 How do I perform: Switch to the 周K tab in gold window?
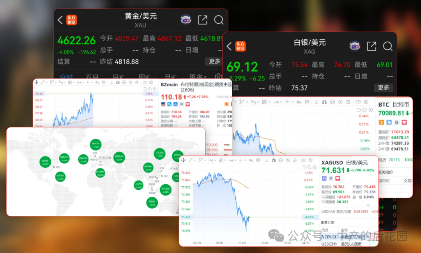tap(144, 77)
